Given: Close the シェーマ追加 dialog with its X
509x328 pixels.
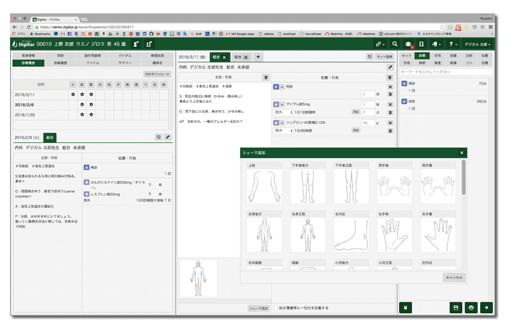Looking at the screenshot, I should pyautogui.click(x=462, y=153).
